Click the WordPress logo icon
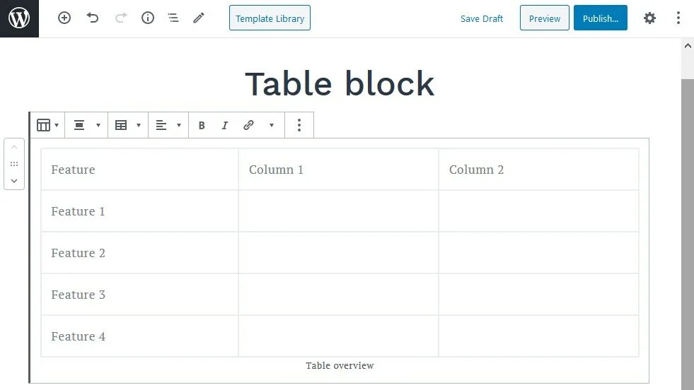This screenshot has width=694, height=390. 19,18
